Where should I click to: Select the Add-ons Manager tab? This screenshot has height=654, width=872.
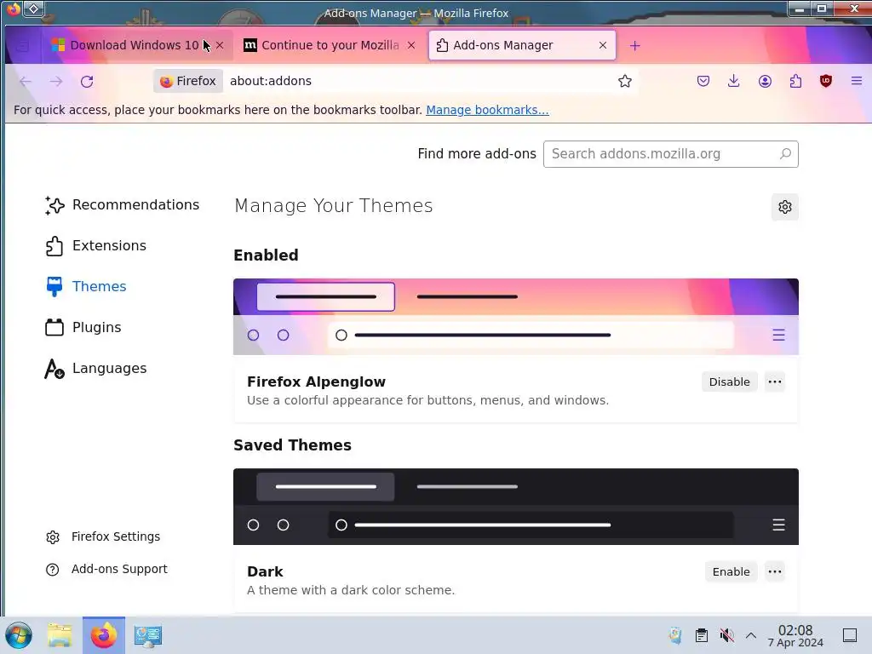click(x=522, y=45)
